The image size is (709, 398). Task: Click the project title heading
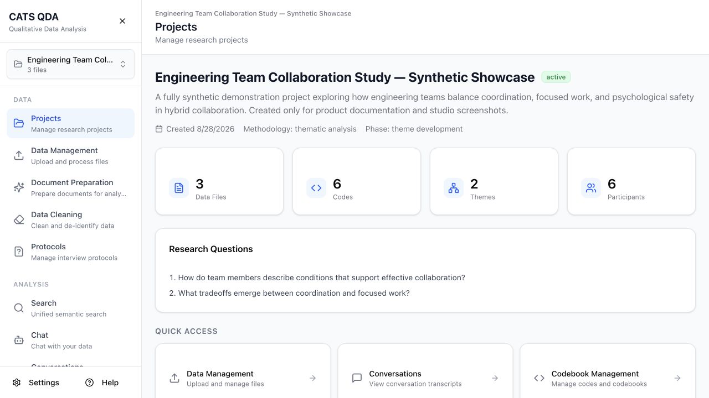click(345, 77)
